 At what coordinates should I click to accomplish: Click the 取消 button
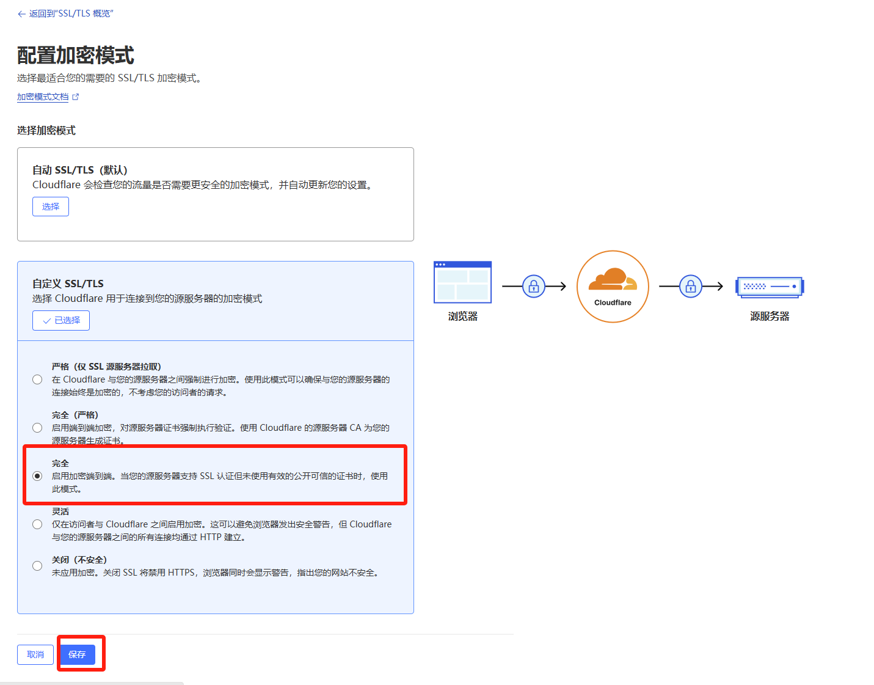coord(35,654)
